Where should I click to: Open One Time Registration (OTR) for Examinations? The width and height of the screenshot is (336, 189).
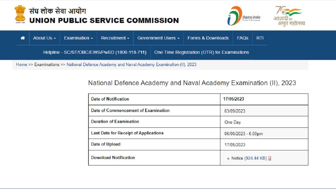pos(202,52)
